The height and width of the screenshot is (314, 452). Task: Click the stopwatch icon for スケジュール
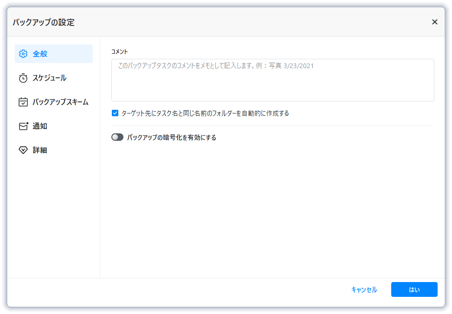coord(23,78)
